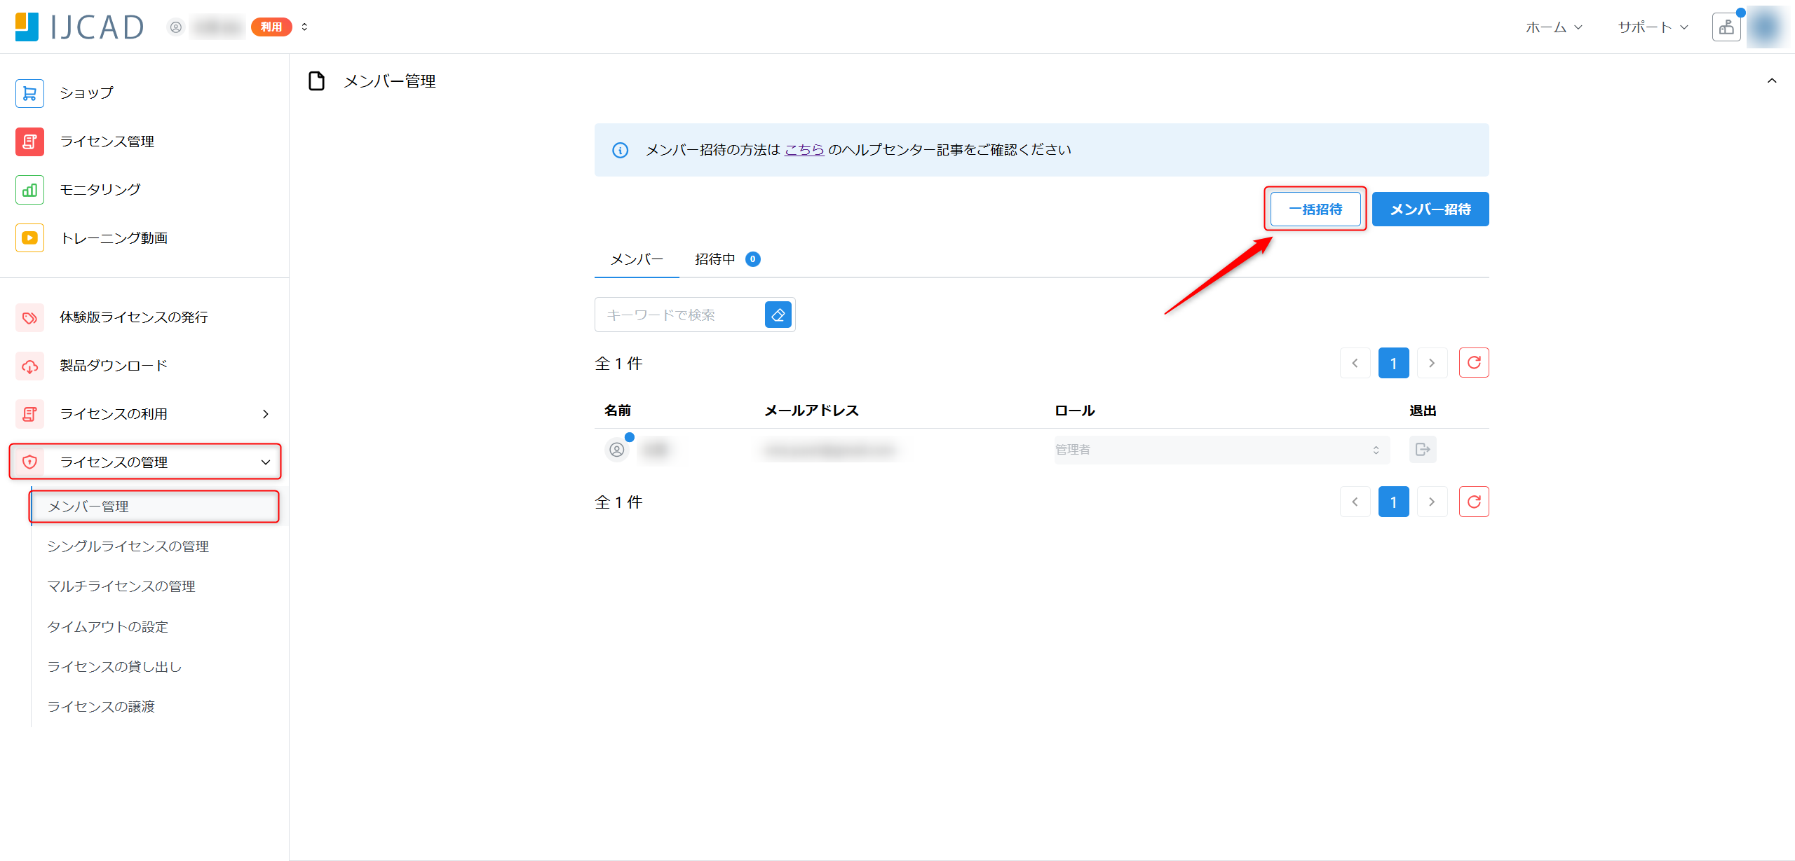Click the info icon in the help banner
Viewport: 1795px width, 861px height.
pos(621,151)
